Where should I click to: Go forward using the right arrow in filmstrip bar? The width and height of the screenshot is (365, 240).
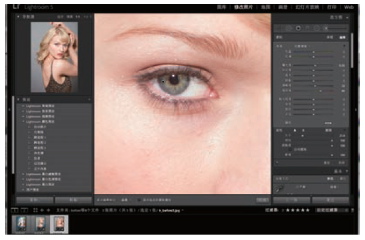coord(49,210)
